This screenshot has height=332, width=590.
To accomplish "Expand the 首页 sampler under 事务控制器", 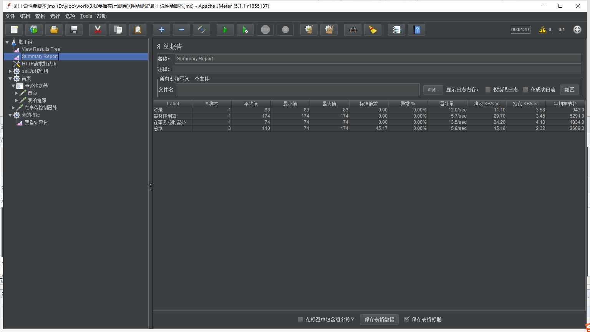I will pyautogui.click(x=17, y=93).
